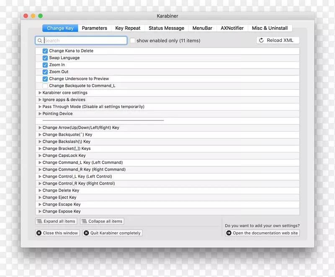Disable the Swap Language checkbox

(45, 58)
